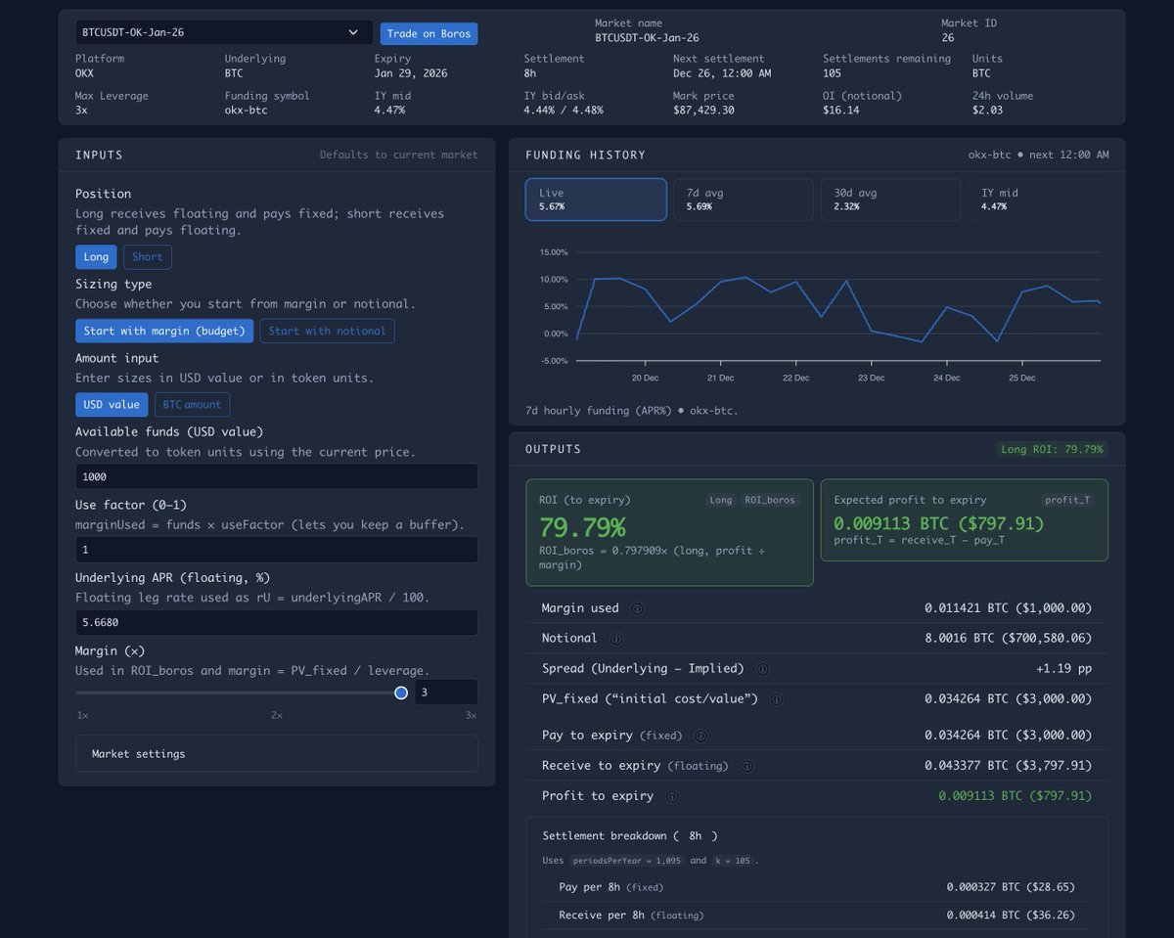1174x938 pixels.
Task: Click the 24h volume $2.03 value
Action: tap(987, 111)
